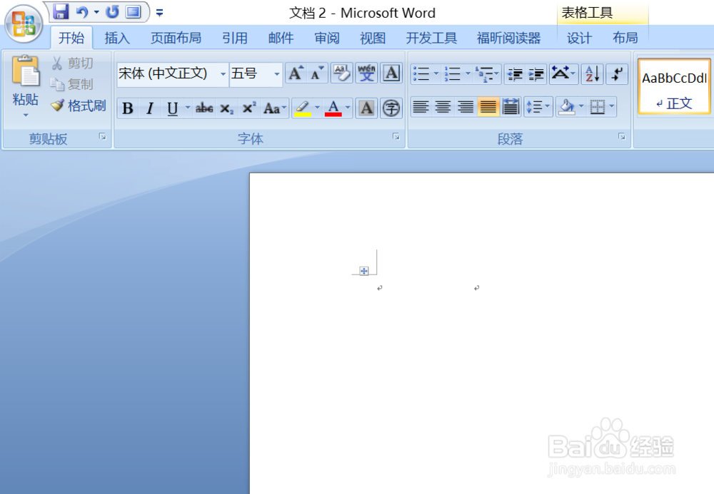Apply distributed alignment

[x=511, y=107]
